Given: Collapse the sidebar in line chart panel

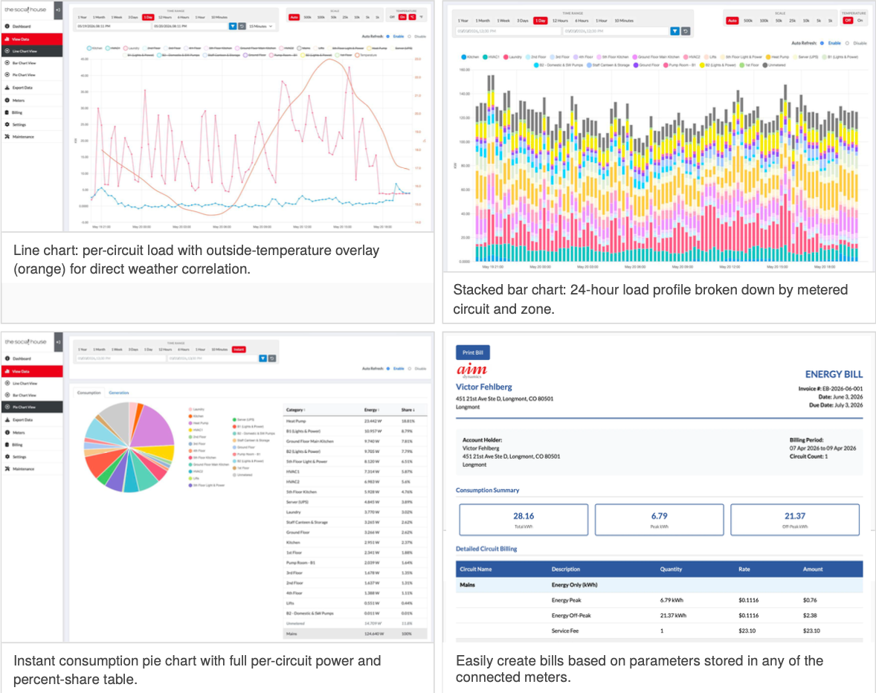Looking at the screenshot, I should coord(58,10).
